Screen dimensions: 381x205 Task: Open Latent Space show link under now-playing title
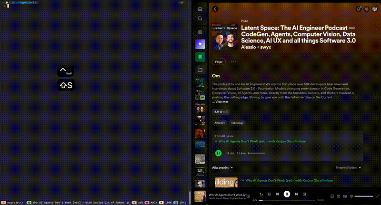(228, 198)
